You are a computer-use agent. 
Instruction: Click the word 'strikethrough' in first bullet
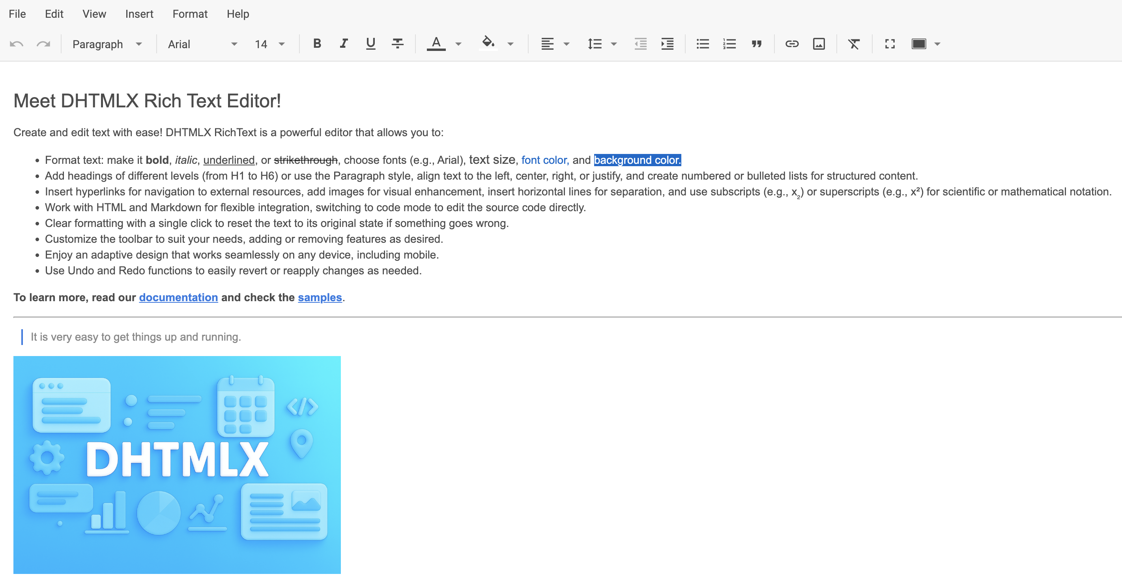305,160
